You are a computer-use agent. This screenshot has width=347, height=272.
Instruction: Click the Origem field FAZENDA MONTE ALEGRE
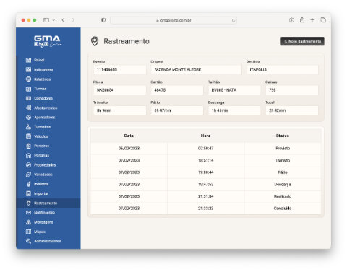[x=196, y=69]
